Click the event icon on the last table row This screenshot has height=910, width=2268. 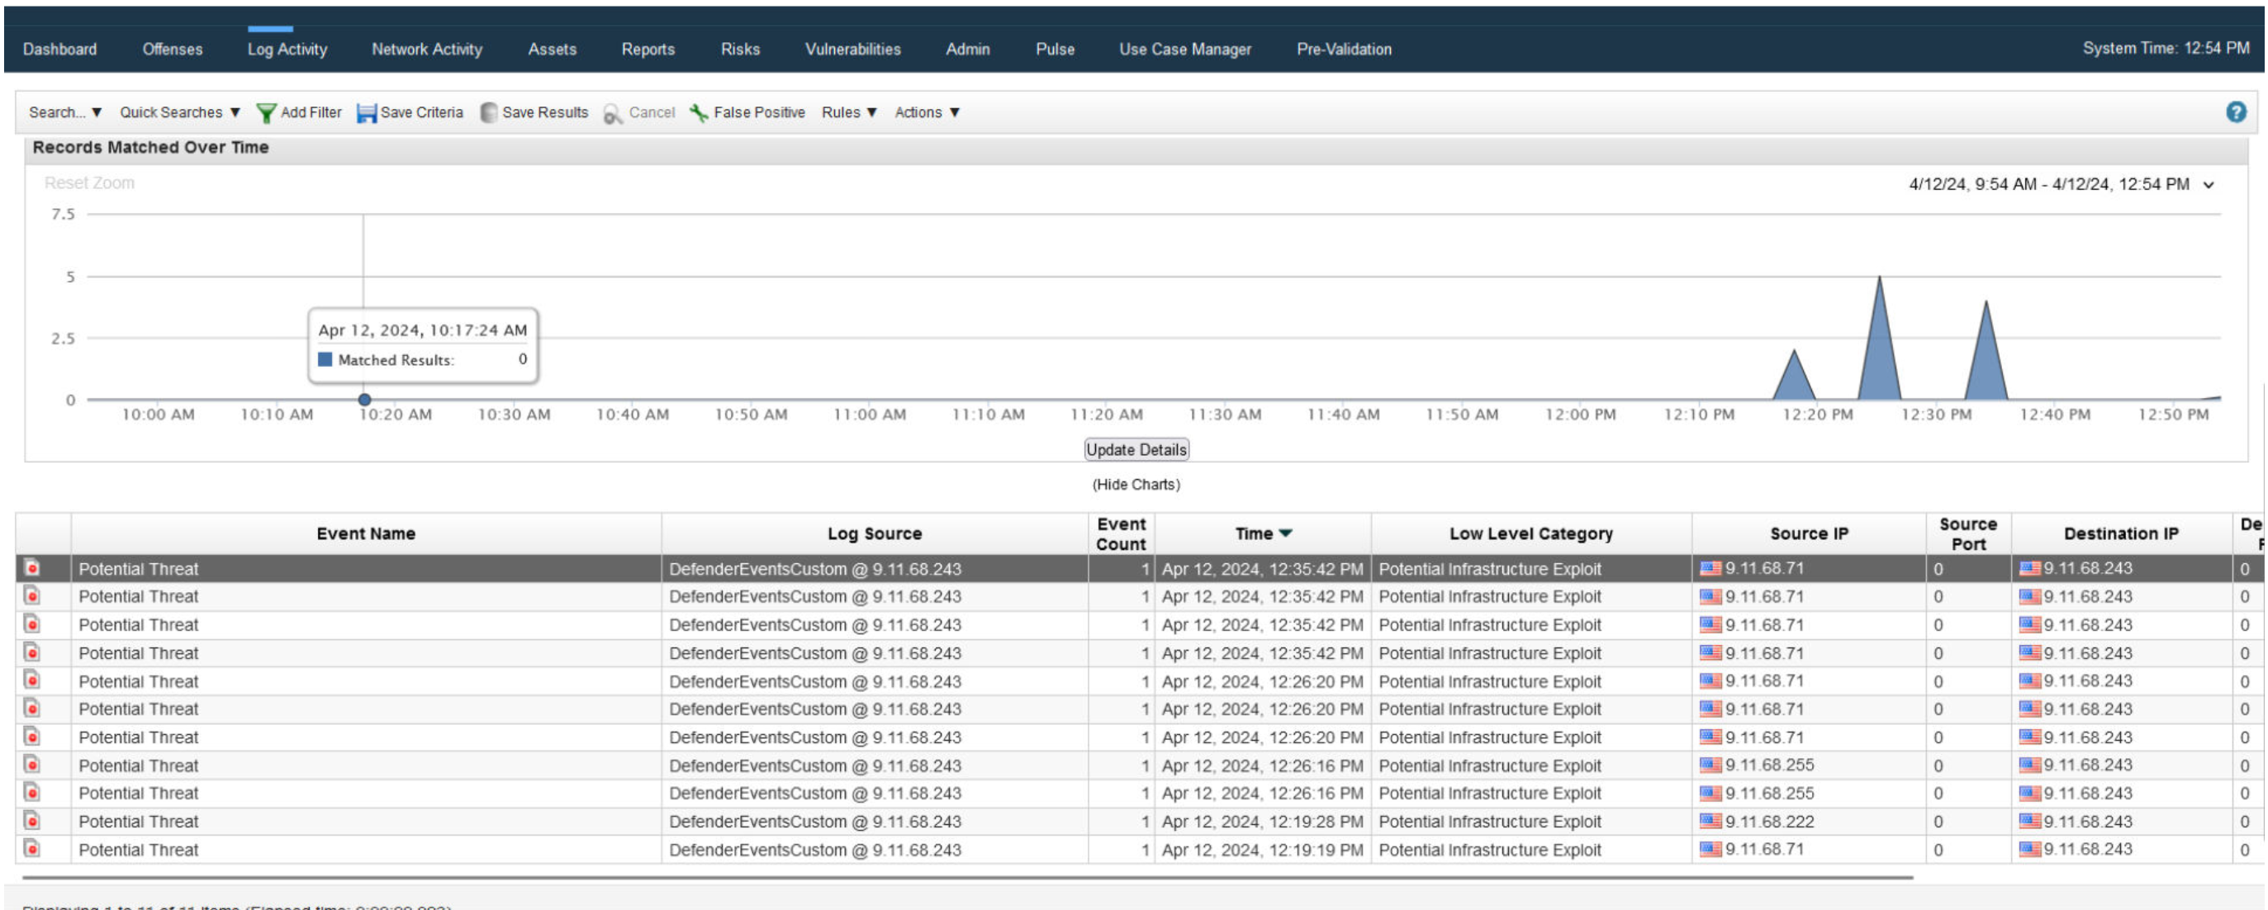(x=31, y=849)
